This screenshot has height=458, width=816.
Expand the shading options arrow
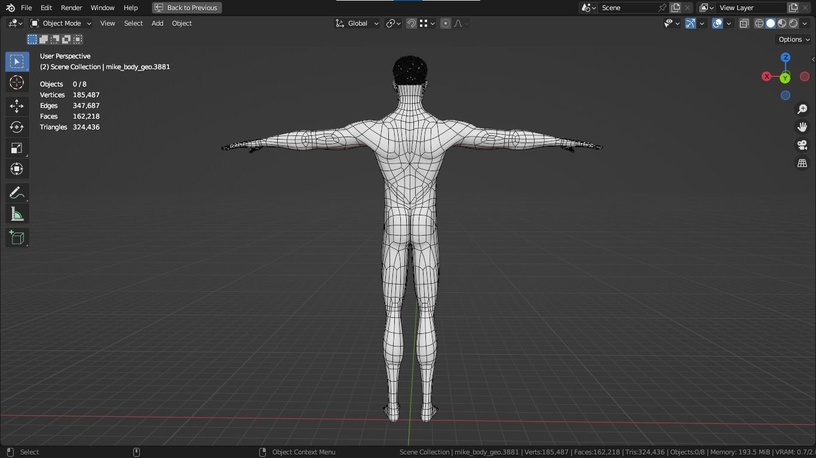coord(805,23)
